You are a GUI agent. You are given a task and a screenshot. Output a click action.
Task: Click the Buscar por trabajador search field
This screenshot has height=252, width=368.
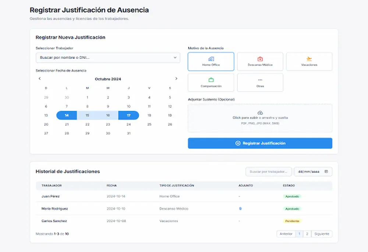pos(269,172)
